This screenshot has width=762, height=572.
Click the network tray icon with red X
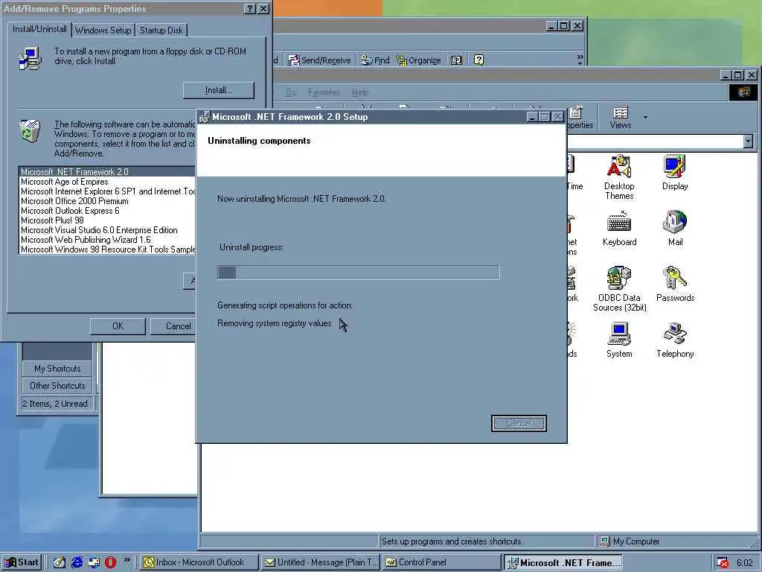tap(723, 563)
